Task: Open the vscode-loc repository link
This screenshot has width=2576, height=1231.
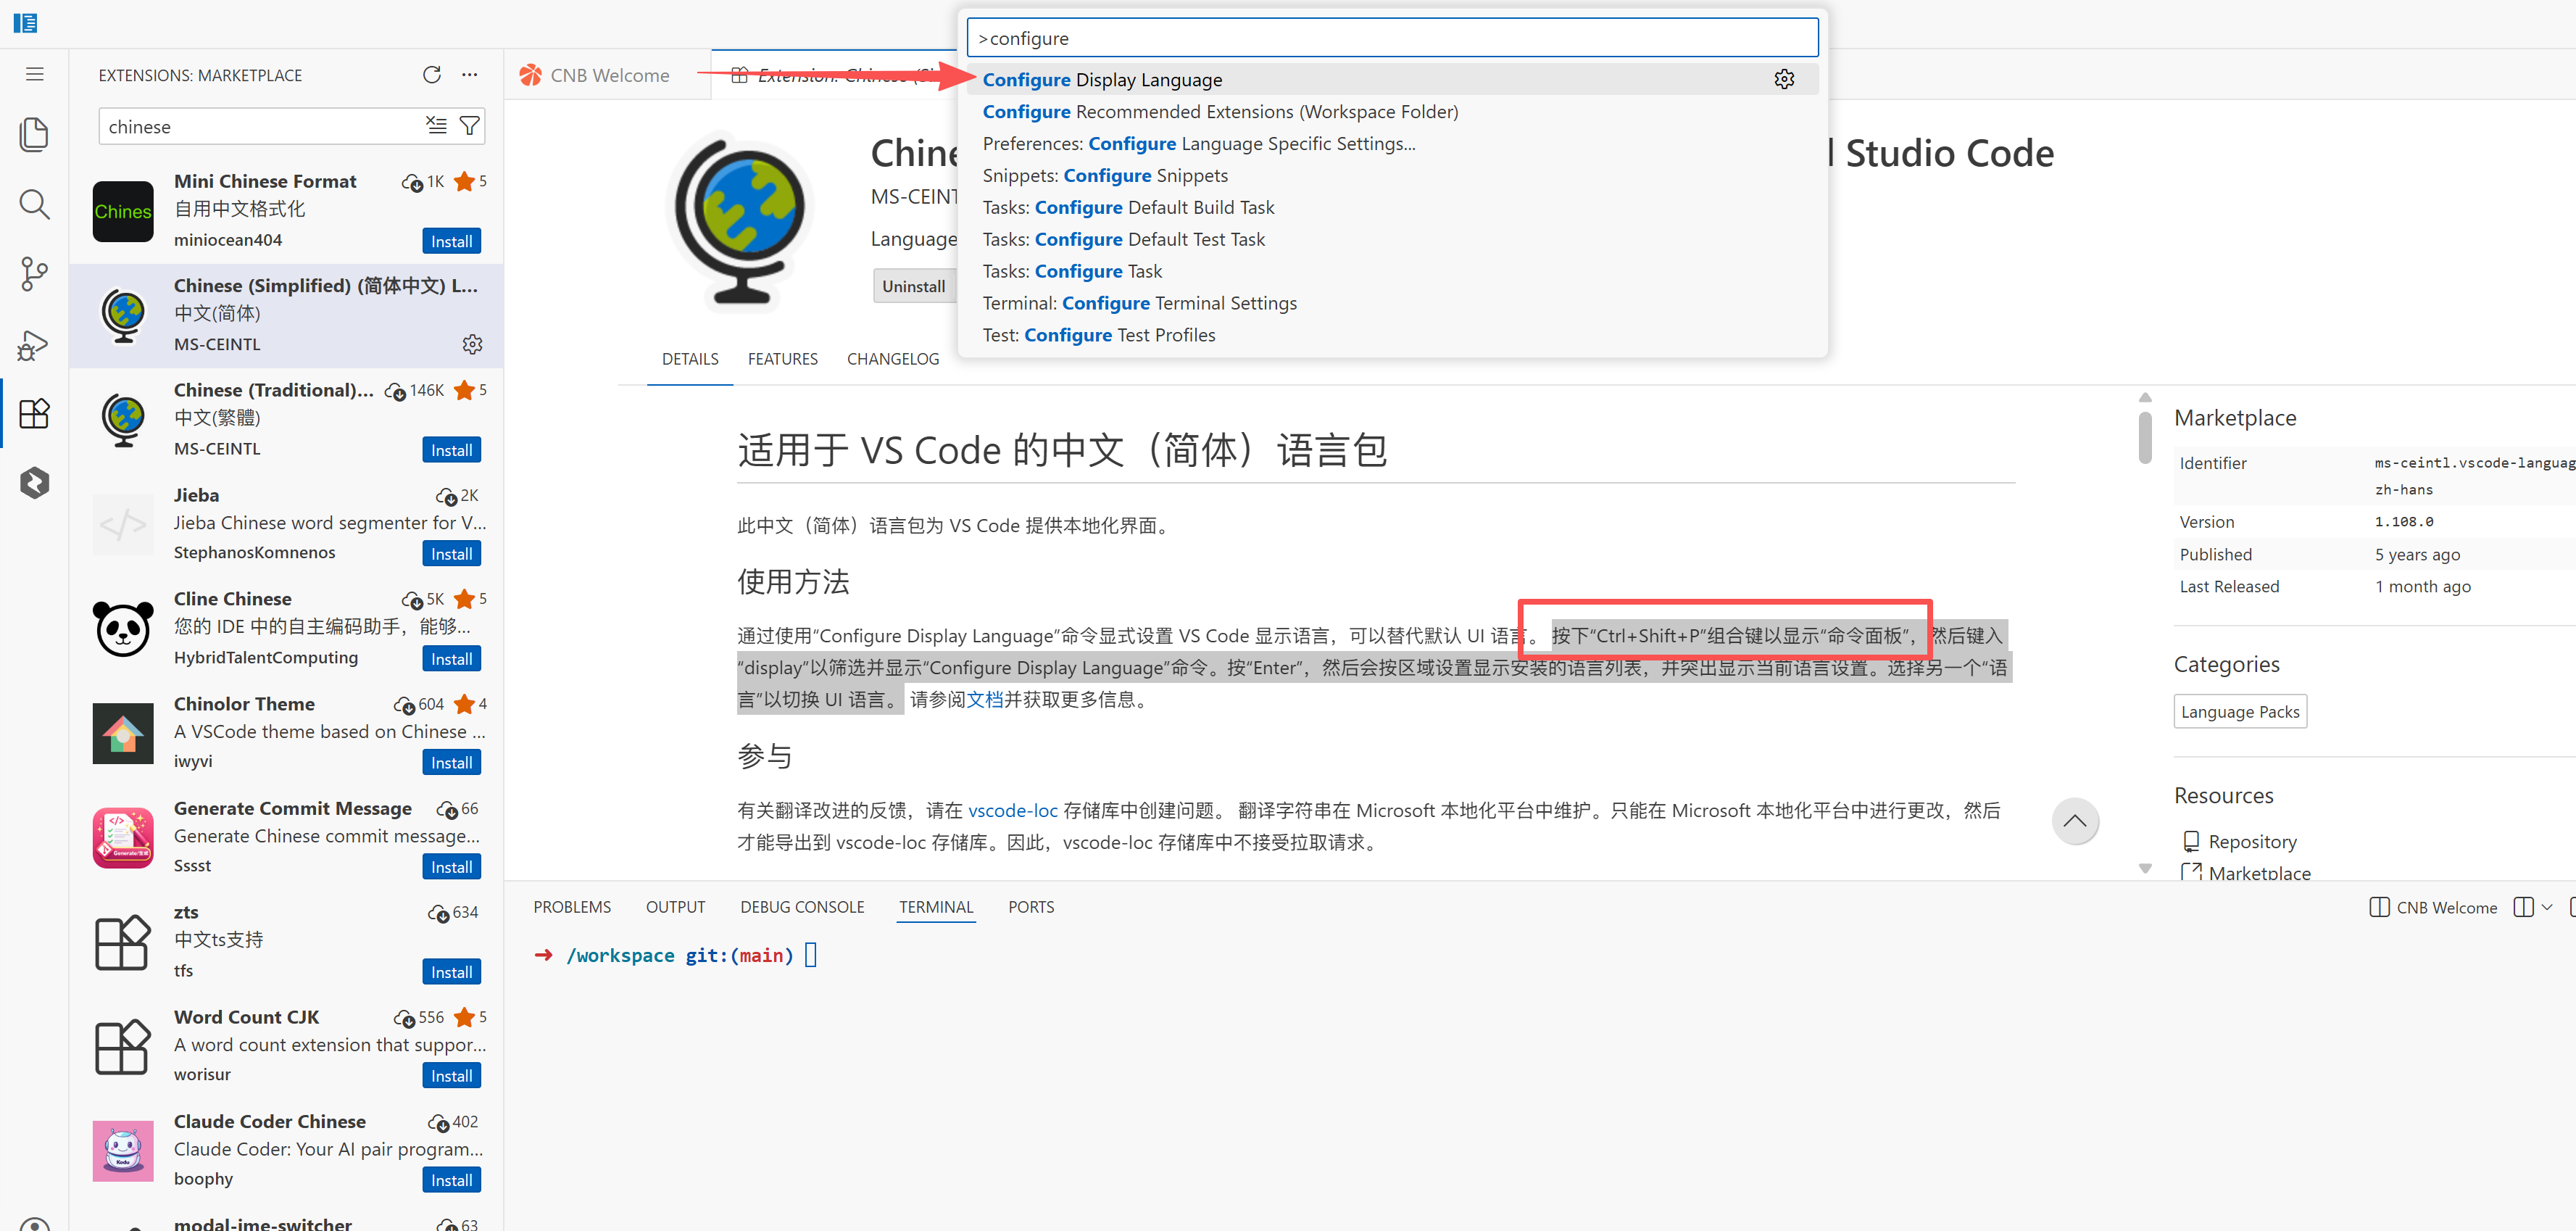Action: pyautogui.click(x=1012, y=811)
